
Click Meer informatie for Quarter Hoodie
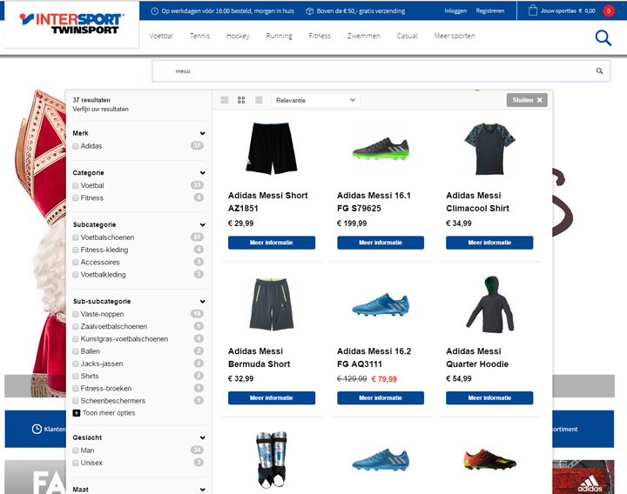(489, 398)
